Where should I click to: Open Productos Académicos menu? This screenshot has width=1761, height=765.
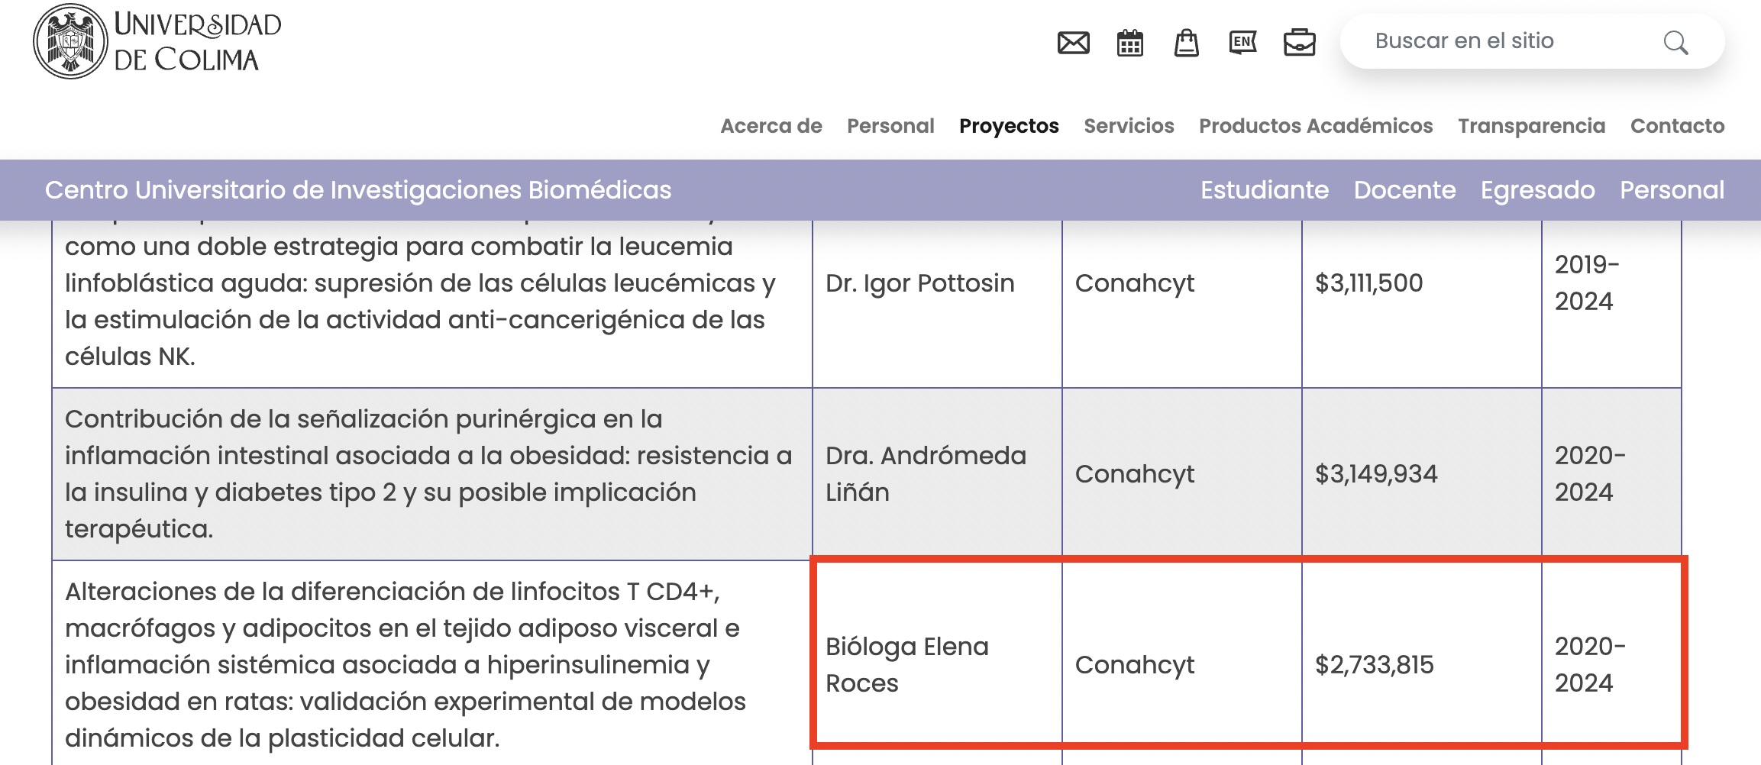(1316, 126)
